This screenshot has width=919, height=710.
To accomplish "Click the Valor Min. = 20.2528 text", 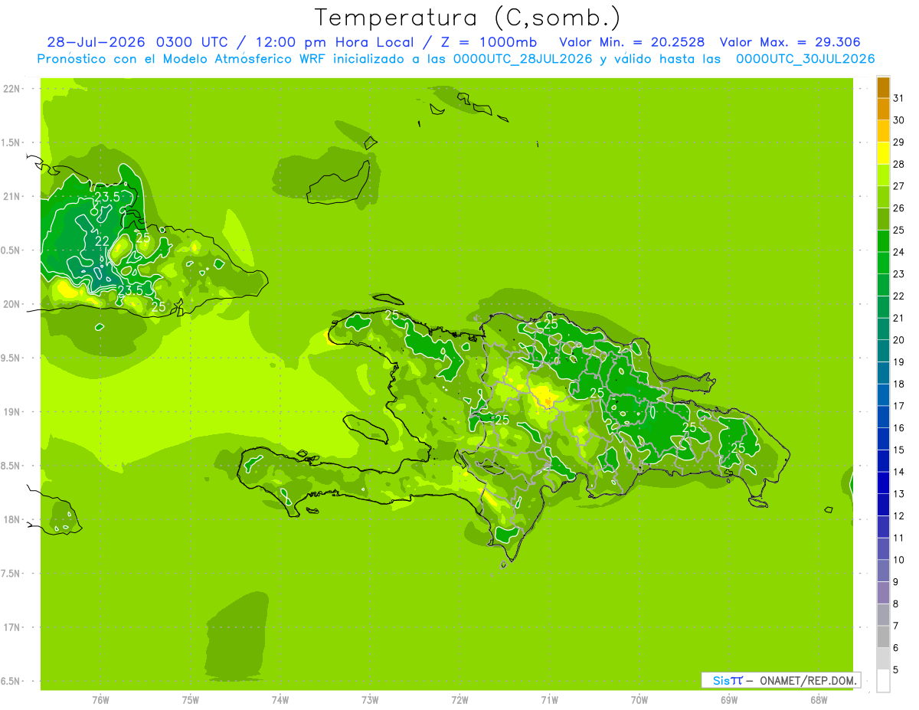I will [632, 42].
